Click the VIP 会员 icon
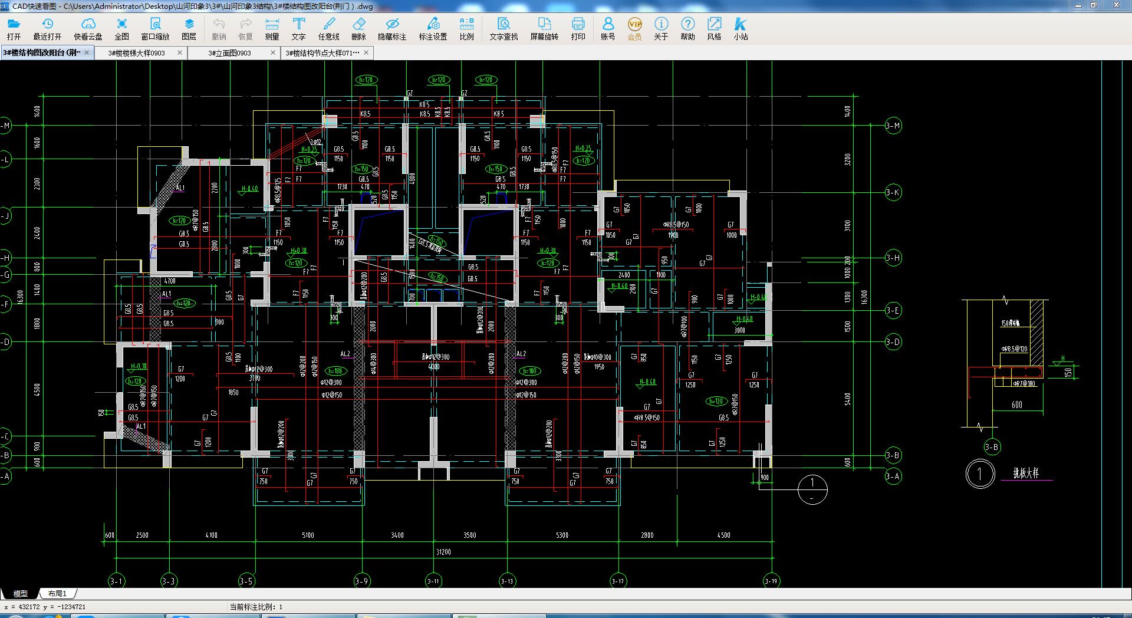This screenshot has height=618, width=1132. 634,28
